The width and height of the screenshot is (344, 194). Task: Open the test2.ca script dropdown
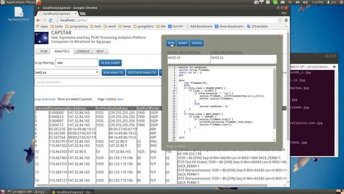(x=67, y=72)
